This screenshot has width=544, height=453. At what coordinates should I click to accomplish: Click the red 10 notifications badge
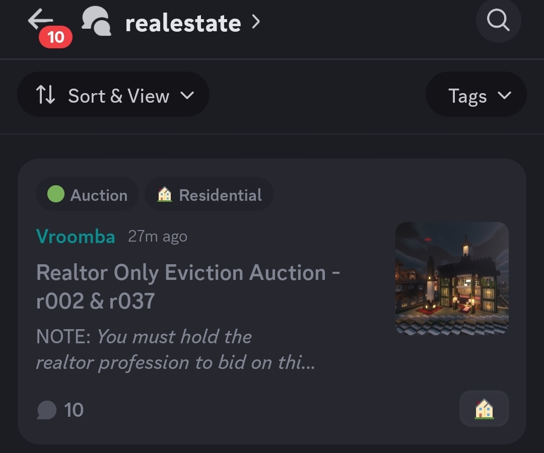55,37
